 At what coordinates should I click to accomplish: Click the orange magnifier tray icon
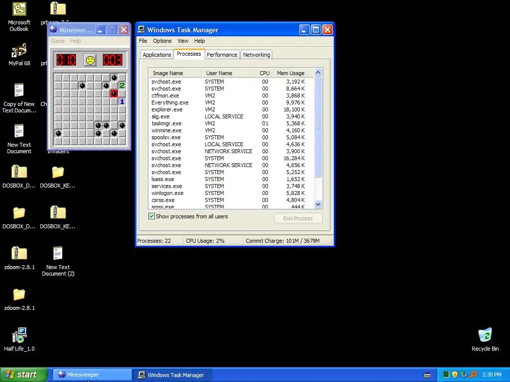pyautogui.click(x=473, y=375)
